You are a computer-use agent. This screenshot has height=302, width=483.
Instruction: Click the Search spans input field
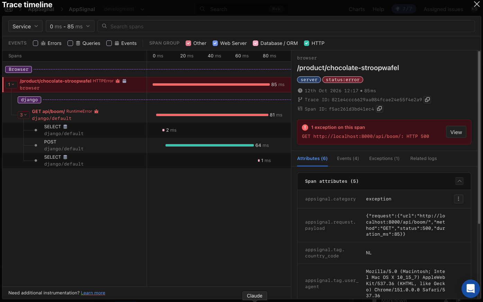pos(286,26)
